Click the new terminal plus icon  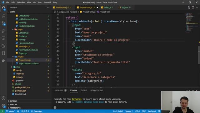tap(187, 90)
